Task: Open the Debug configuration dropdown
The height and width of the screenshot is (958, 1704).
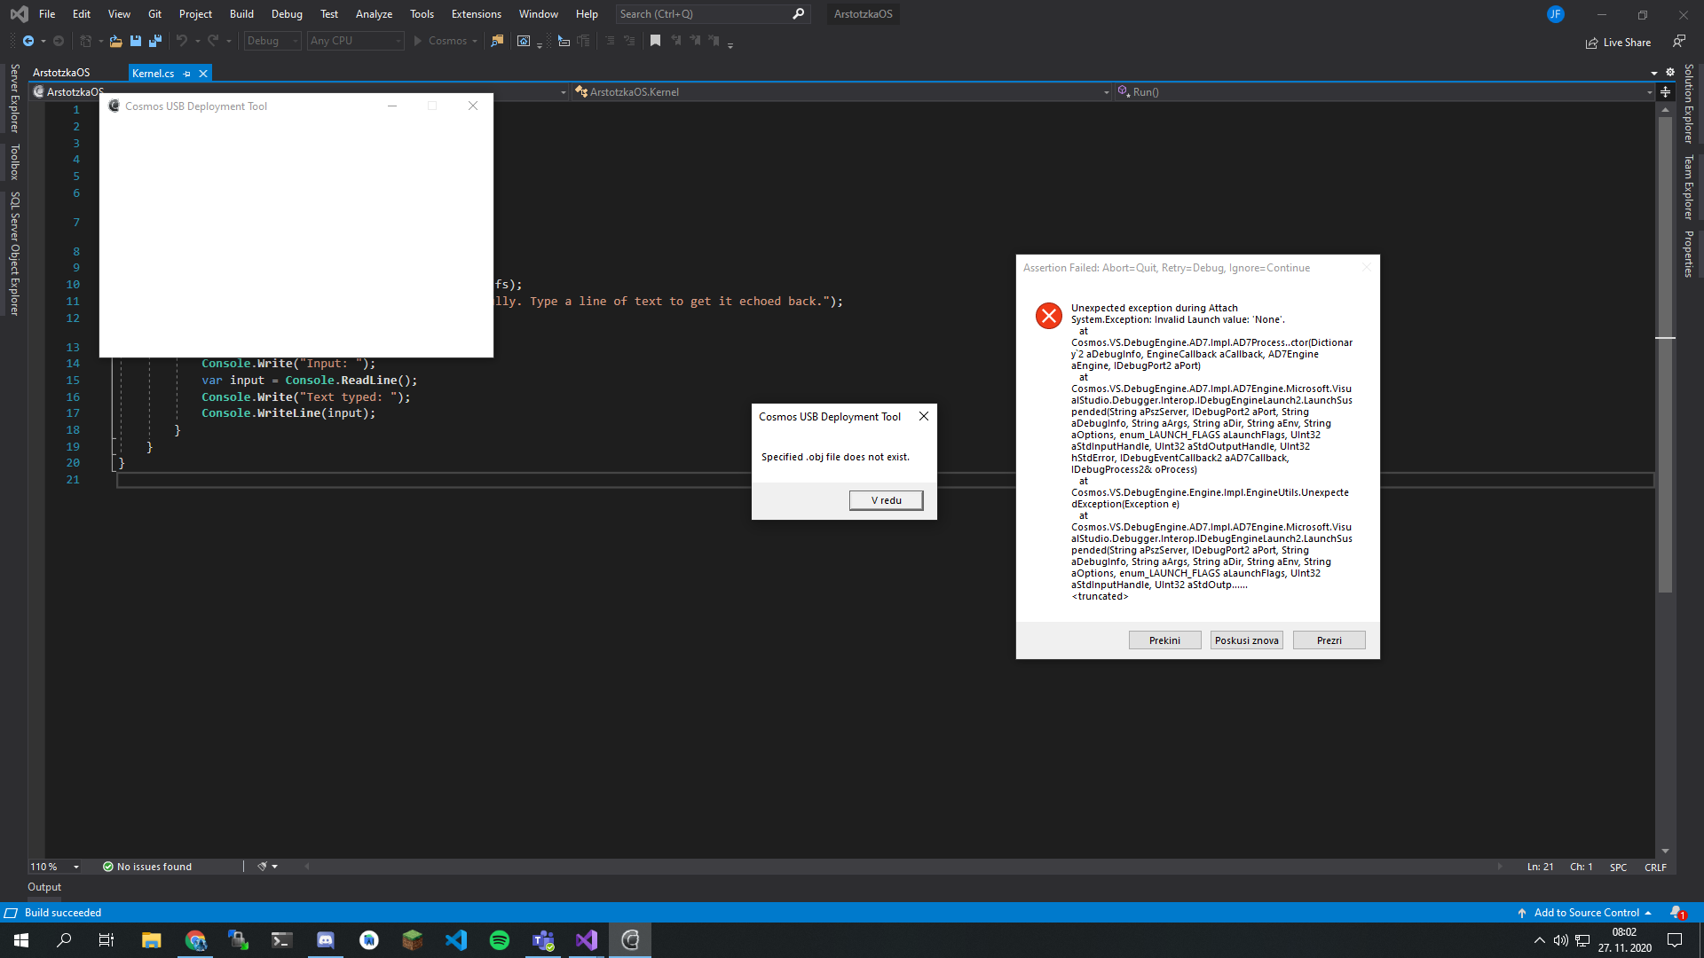Action: 272,41
